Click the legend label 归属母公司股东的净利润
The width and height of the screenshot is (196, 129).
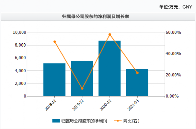coord(84,121)
